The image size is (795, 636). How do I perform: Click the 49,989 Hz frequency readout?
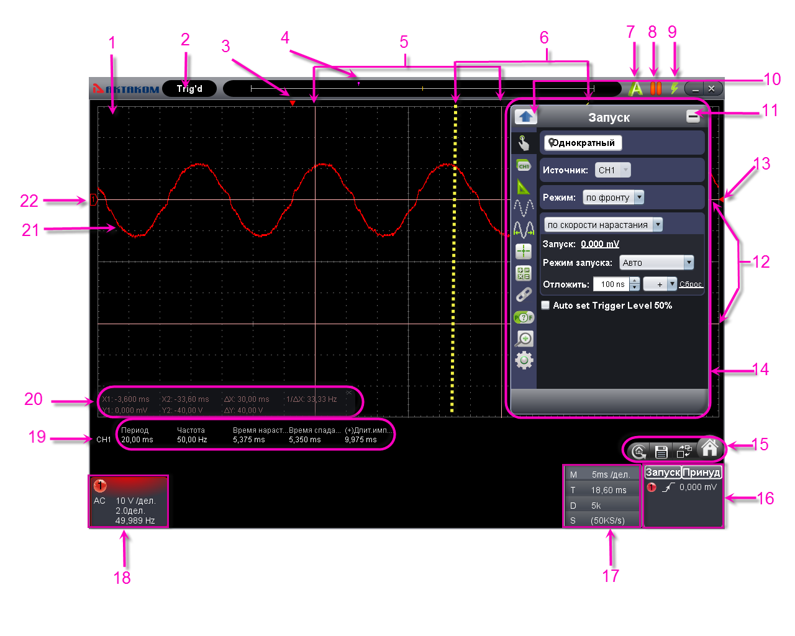point(135,520)
